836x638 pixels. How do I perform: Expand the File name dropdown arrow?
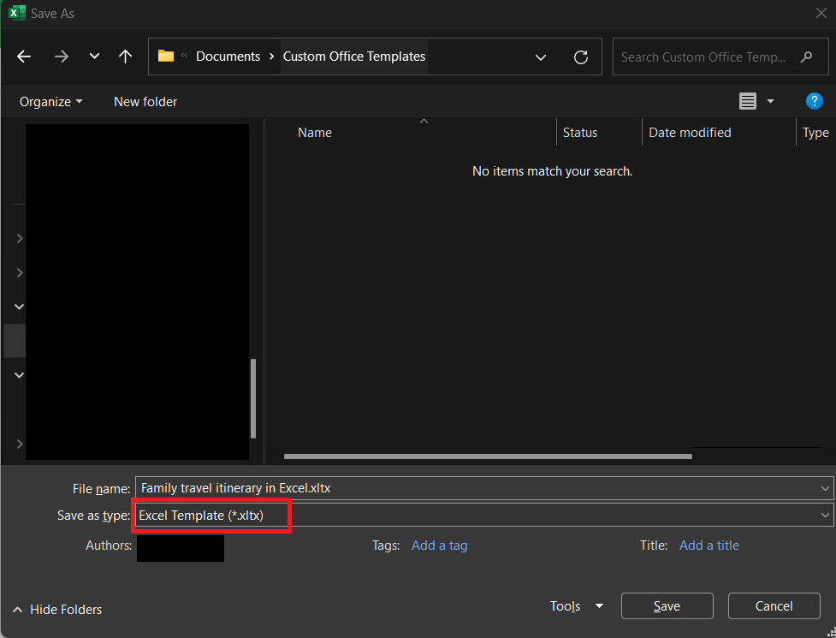click(825, 488)
